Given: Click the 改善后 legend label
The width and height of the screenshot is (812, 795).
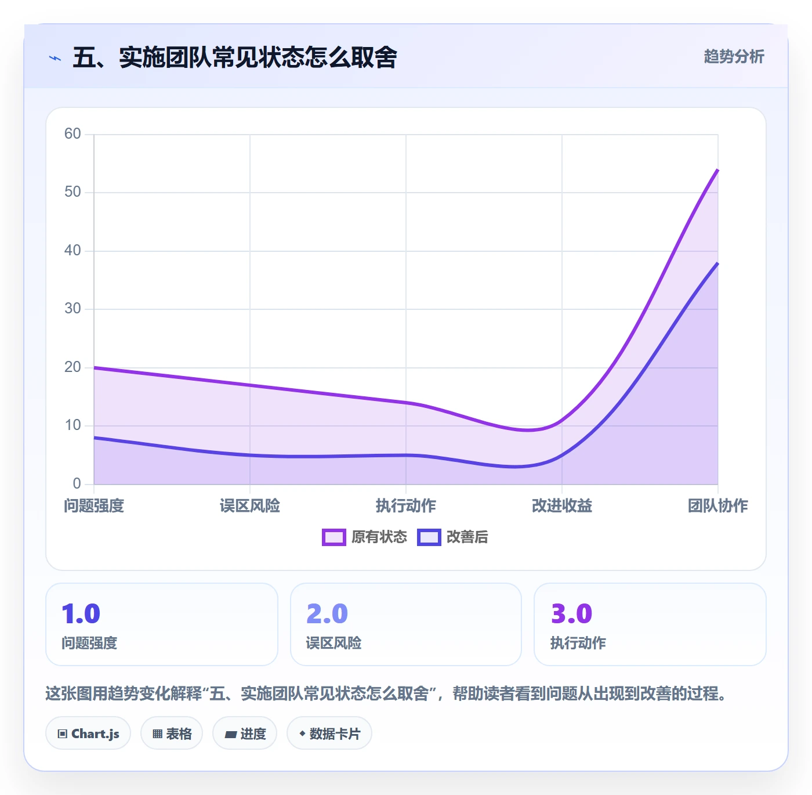Looking at the screenshot, I should point(467,537).
